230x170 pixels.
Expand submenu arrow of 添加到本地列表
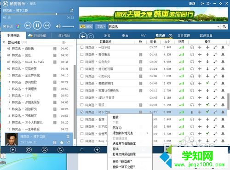tap(147, 133)
